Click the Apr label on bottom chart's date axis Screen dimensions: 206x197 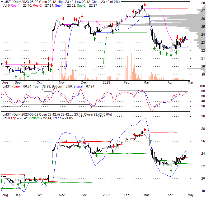[x=170, y=195]
